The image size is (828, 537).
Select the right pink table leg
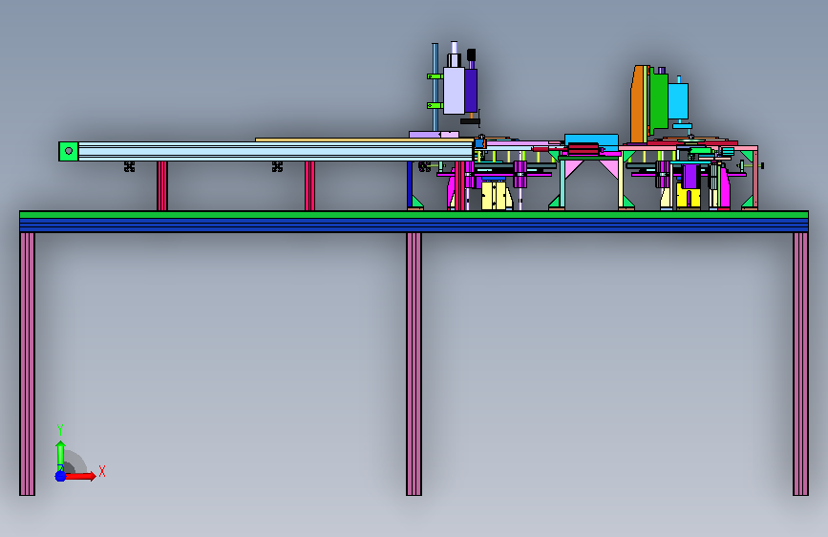pyautogui.click(x=800, y=364)
